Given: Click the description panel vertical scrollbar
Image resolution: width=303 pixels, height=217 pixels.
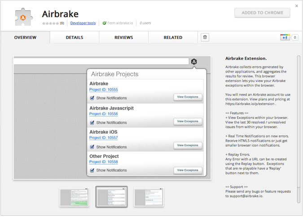Looking at the screenshot, I should (x=299, y=130).
